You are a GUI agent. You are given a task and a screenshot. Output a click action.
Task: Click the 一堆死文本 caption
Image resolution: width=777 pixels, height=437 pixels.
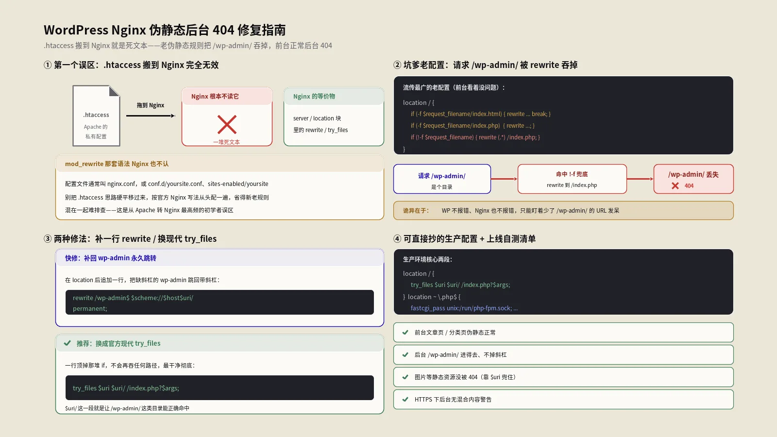[x=227, y=142]
